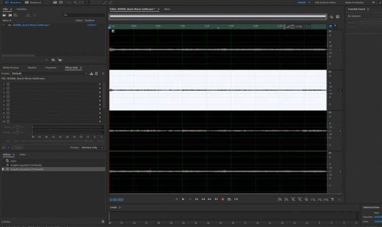Viewport: 382px width, 227px height.
Task: Zoom Out amplitude icon
Action: point(286,199)
